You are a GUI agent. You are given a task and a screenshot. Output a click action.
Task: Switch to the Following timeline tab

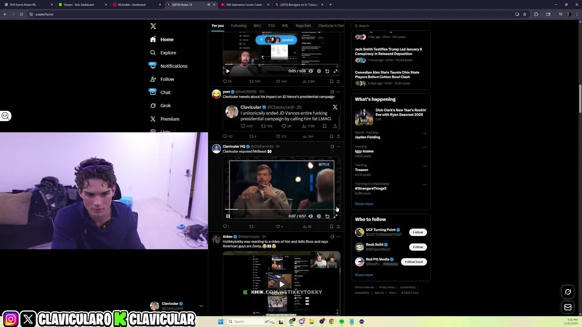click(x=239, y=26)
